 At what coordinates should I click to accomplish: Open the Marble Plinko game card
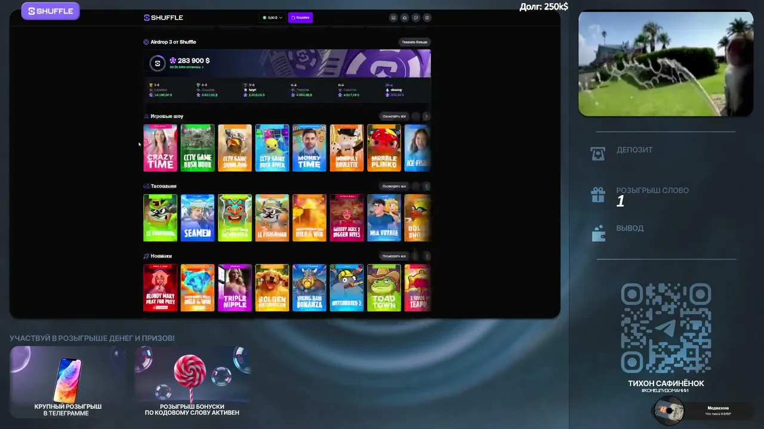coord(384,148)
